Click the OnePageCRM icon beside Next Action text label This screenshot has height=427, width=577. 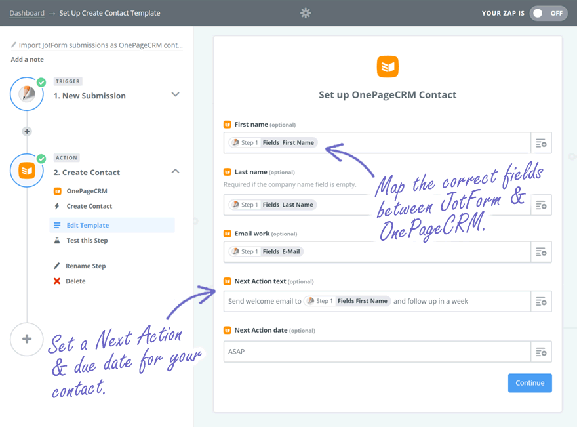pos(228,281)
